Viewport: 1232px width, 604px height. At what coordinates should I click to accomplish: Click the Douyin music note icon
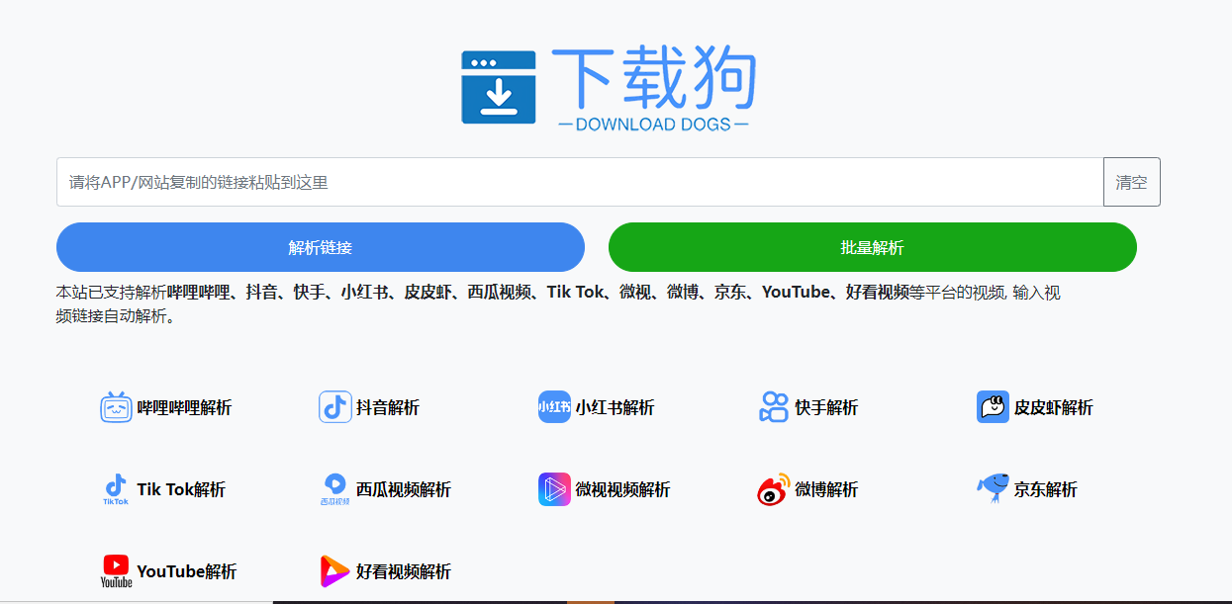335,407
